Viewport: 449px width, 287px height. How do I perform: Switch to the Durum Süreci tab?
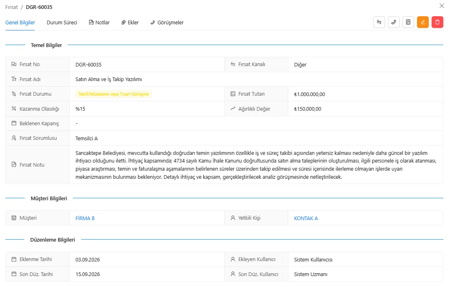click(62, 22)
